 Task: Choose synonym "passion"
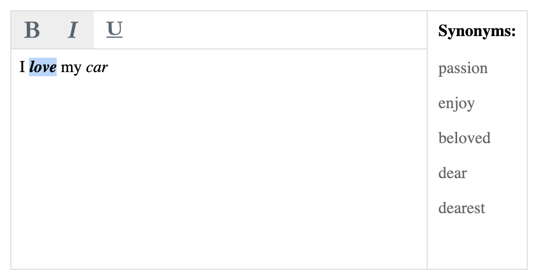(463, 68)
